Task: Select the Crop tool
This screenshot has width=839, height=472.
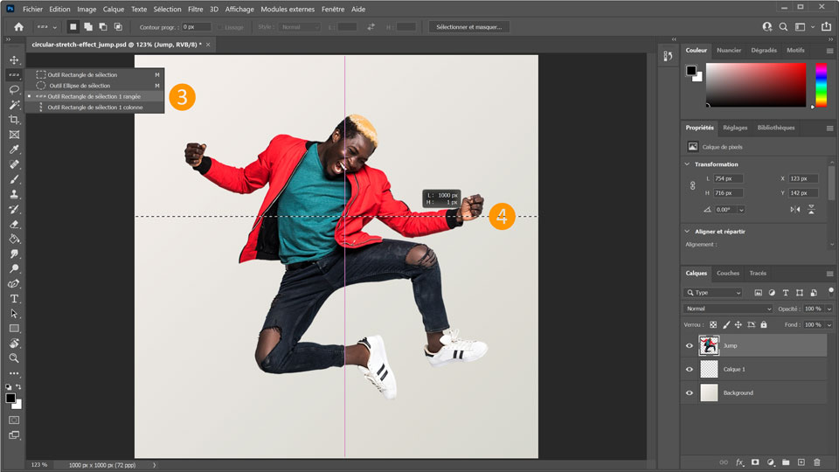Action: 14,120
